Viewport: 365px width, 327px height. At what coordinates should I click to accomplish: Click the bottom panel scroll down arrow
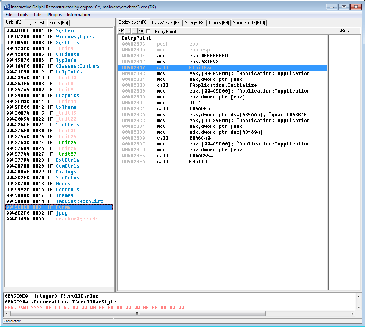[359, 307]
